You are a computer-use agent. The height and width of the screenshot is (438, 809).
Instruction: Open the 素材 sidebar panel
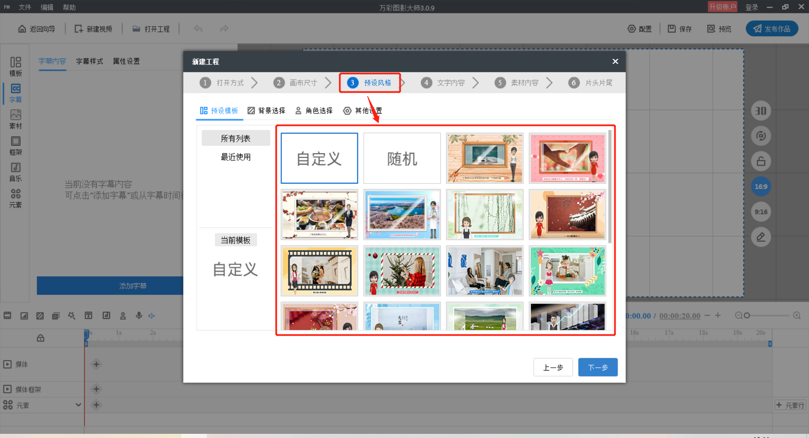click(16, 120)
